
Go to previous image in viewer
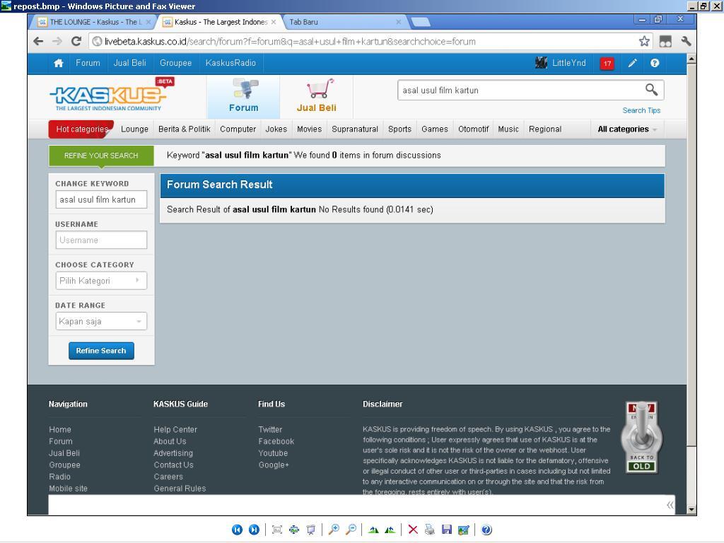click(x=237, y=530)
